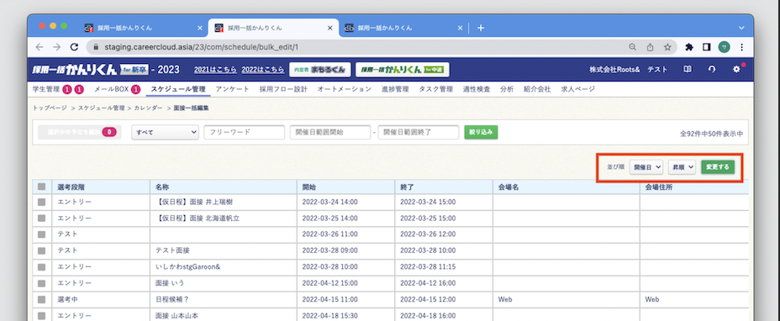This screenshot has height=321, width=780.
Task: Click the browser forward arrow
Action: tap(56, 47)
